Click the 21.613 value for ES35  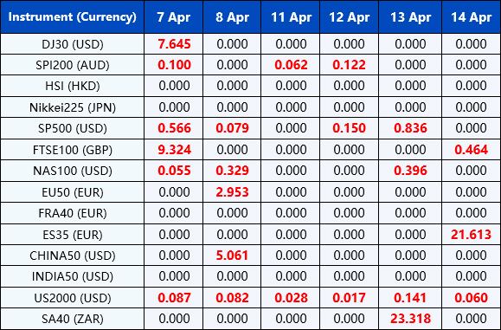pos(471,235)
